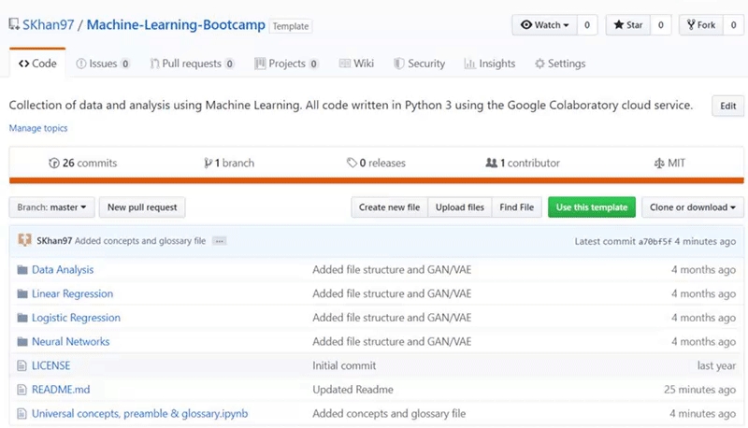
Task: Click the Data Analysis folder icon
Action: point(22,270)
